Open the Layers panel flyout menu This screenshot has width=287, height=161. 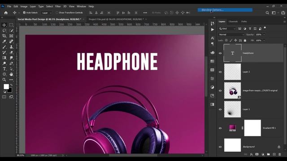tap(284, 21)
